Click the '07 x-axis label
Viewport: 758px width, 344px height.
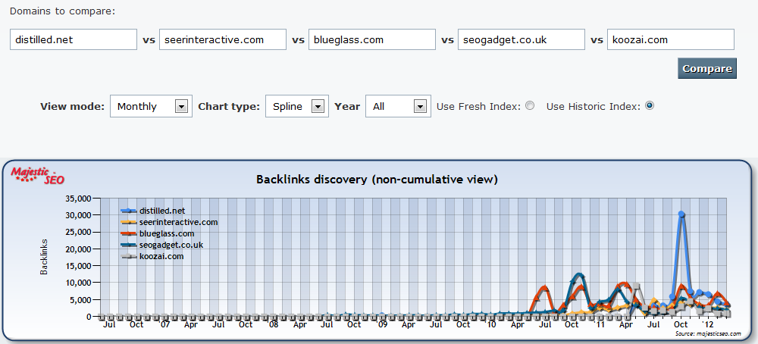pos(164,324)
